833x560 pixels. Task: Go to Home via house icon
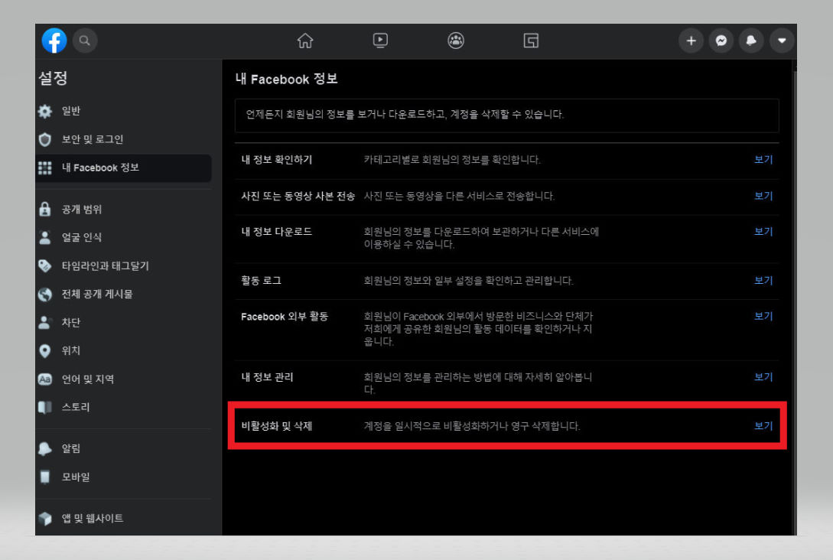(x=305, y=41)
